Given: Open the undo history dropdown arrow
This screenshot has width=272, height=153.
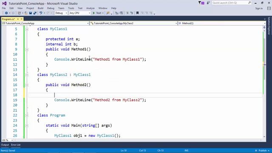Looking at the screenshot, I should coord(44,13).
